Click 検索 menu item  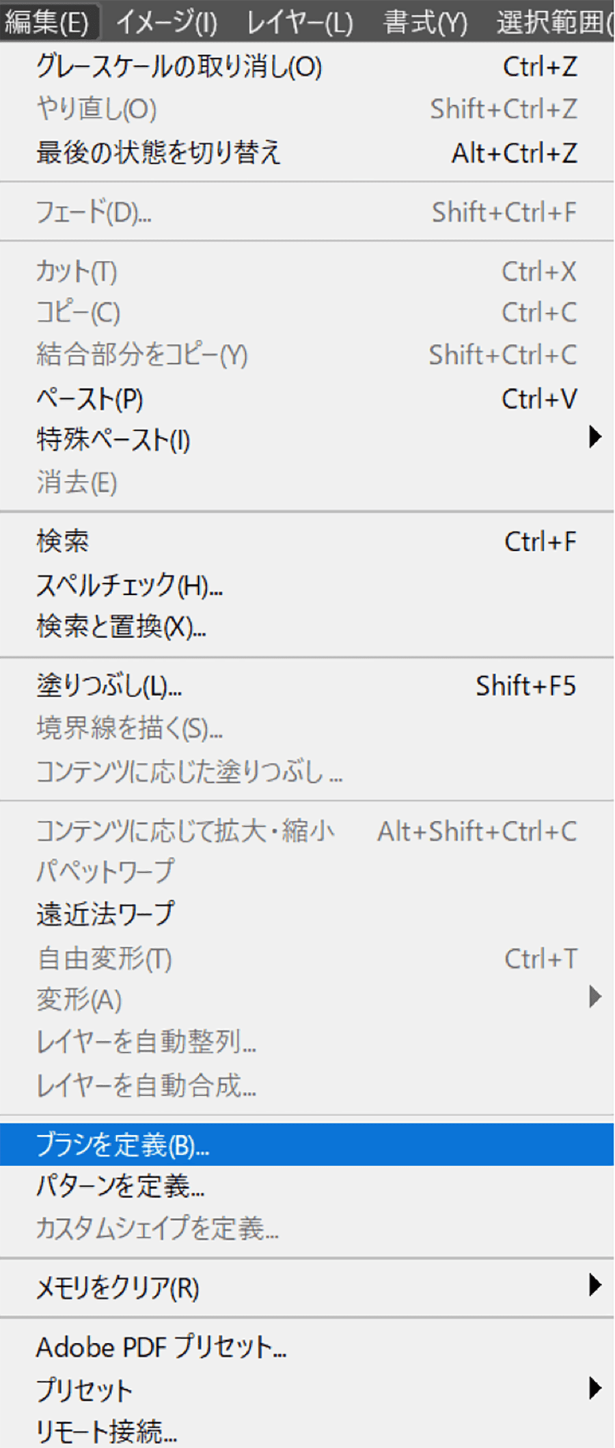(x=63, y=542)
